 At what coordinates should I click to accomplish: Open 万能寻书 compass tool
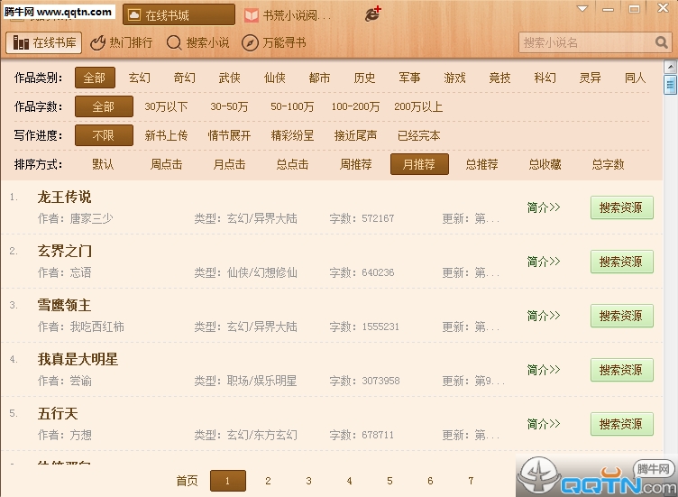tap(274, 42)
